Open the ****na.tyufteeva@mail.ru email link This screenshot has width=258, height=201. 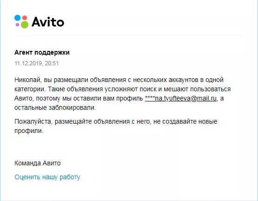181,98
